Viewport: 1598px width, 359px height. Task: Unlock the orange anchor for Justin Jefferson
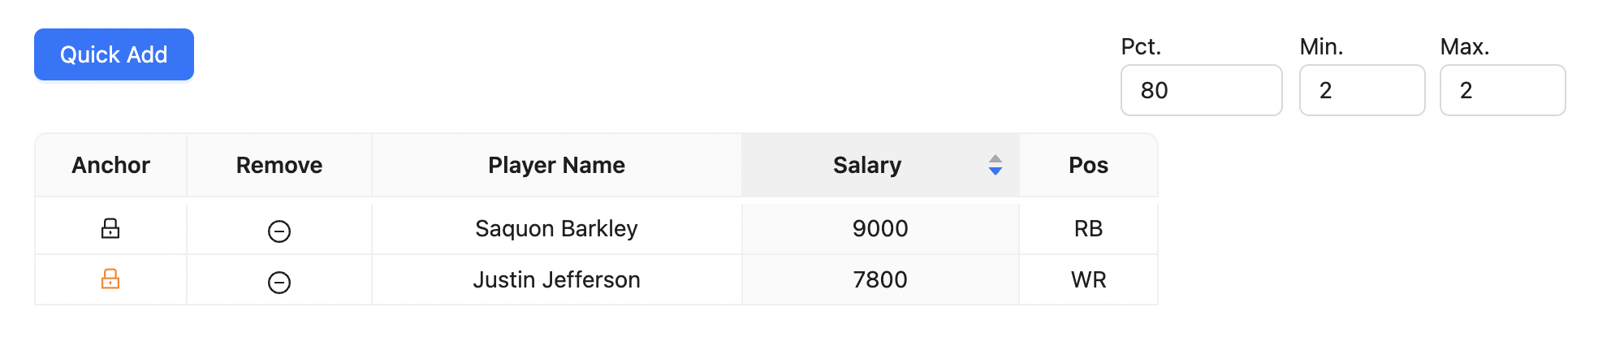click(x=110, y=279)
